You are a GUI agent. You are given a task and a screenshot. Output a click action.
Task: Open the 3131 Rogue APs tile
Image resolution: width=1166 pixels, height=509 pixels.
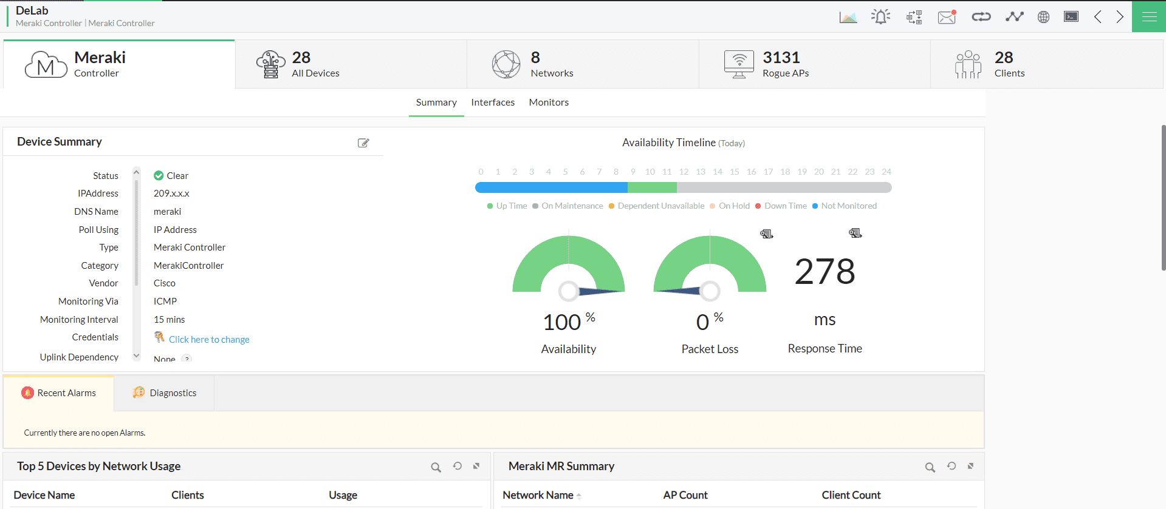click(785, 64)
